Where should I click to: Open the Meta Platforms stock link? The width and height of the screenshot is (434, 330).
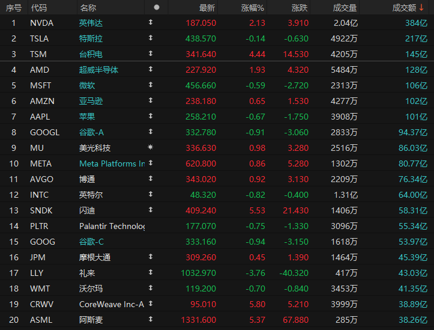[x=112, y=163]
